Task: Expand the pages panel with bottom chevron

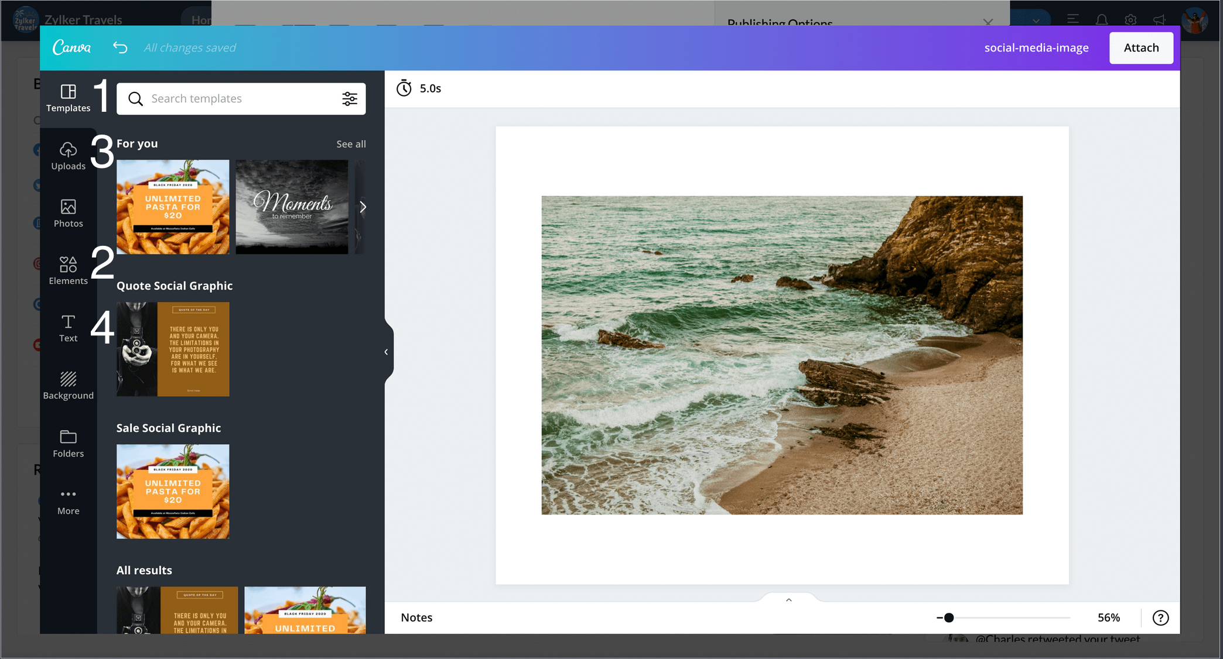Action: point(788,600)
